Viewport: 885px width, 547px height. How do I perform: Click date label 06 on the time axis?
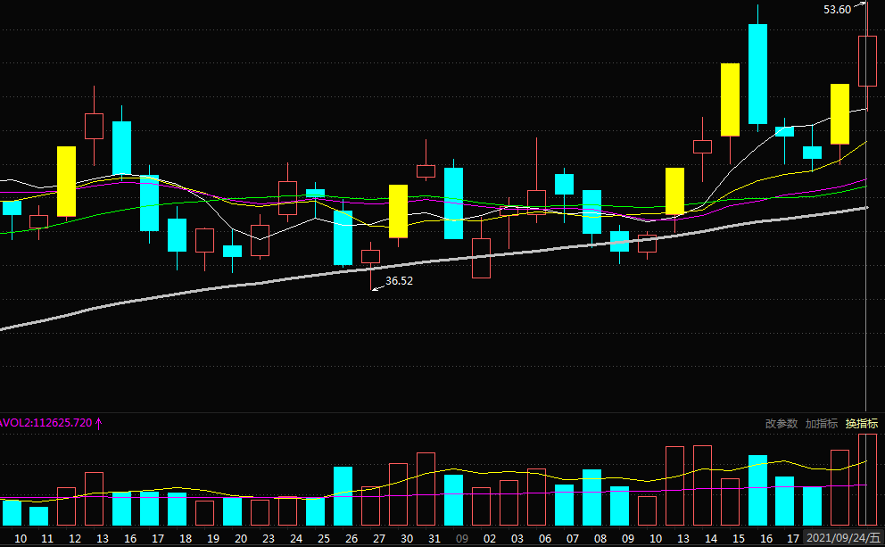click(x=545, y=539)
